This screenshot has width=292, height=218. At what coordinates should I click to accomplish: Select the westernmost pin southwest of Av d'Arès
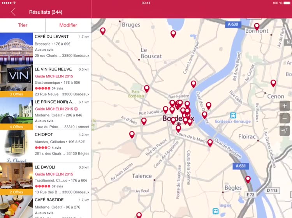point(132,135)
